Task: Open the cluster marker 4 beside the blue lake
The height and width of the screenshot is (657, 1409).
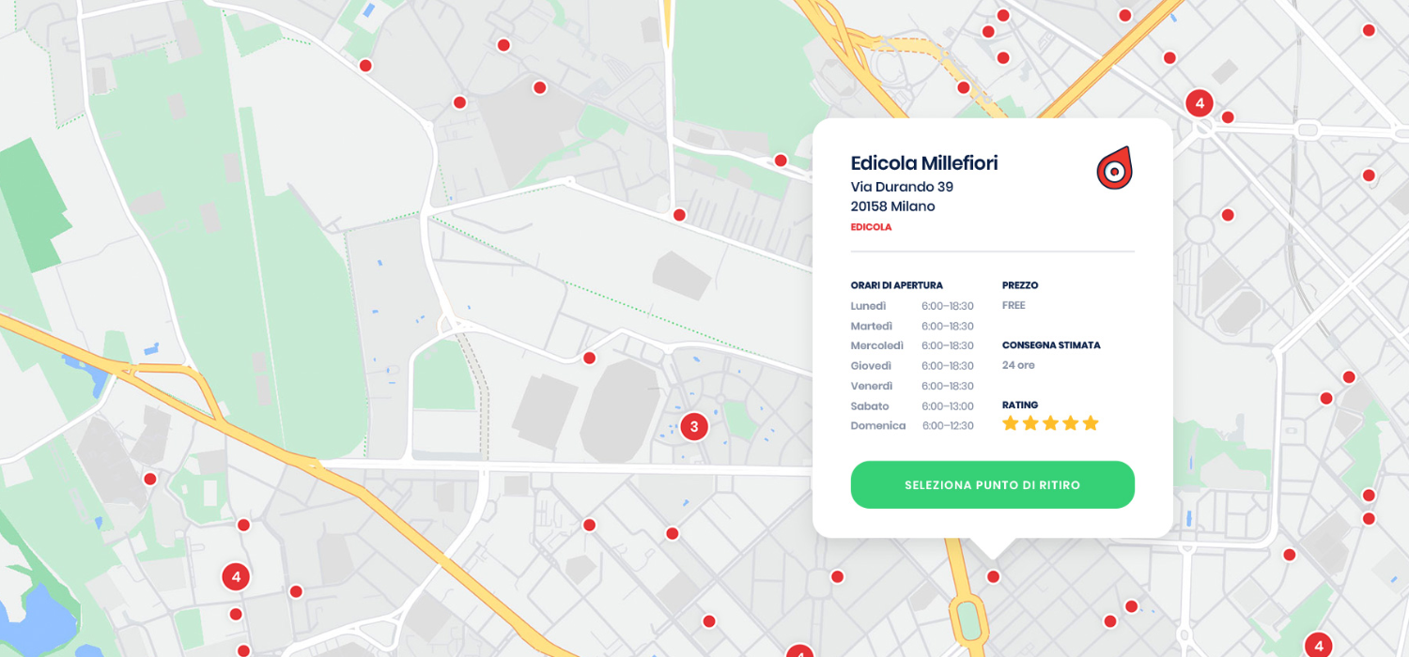Action: point(235,576)
